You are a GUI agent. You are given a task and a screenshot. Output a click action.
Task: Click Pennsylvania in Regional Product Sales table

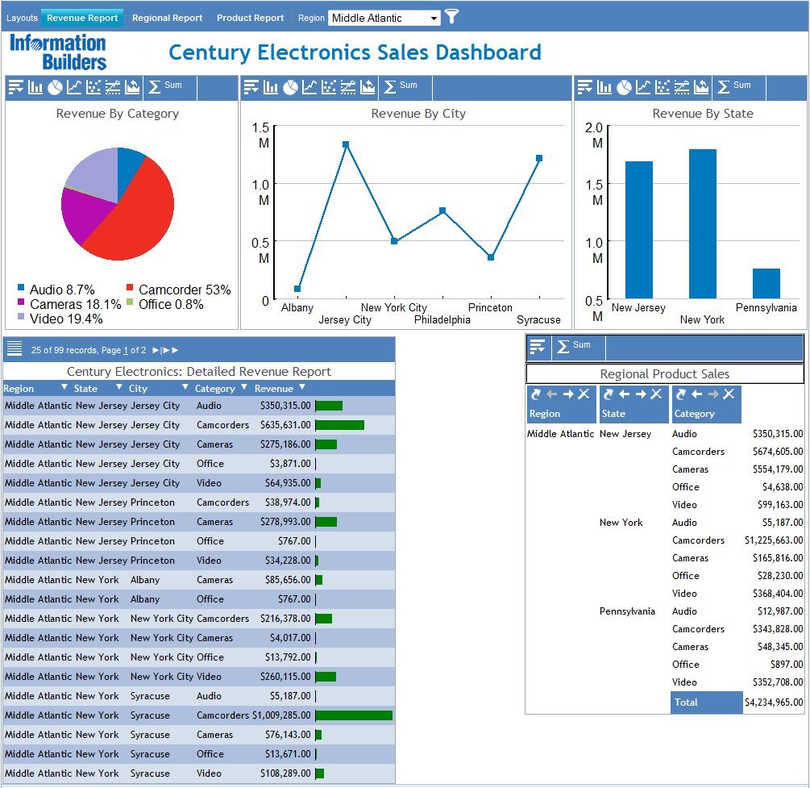[x=626, y=611]
